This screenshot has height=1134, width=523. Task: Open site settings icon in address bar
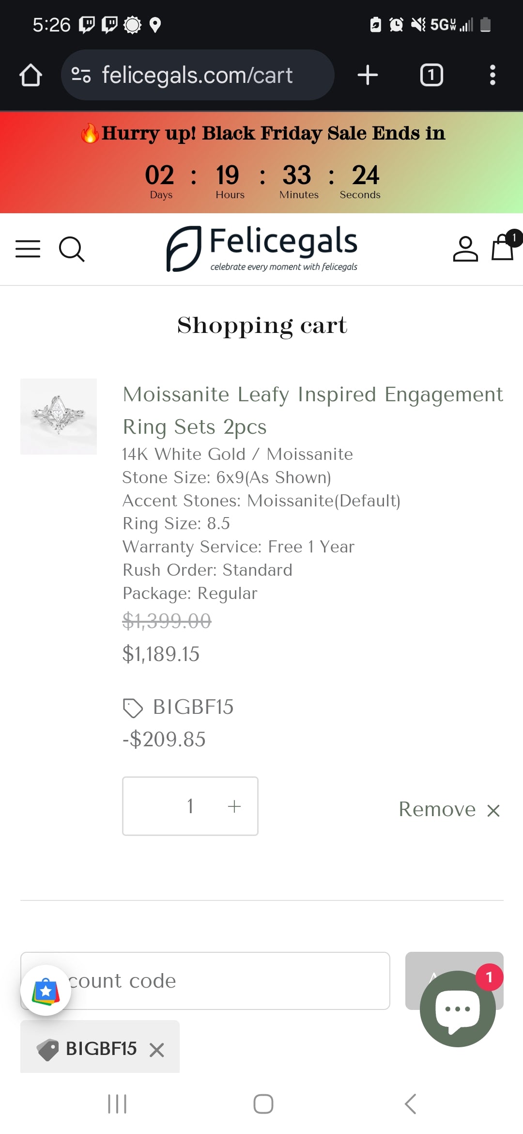coord(81,75)
